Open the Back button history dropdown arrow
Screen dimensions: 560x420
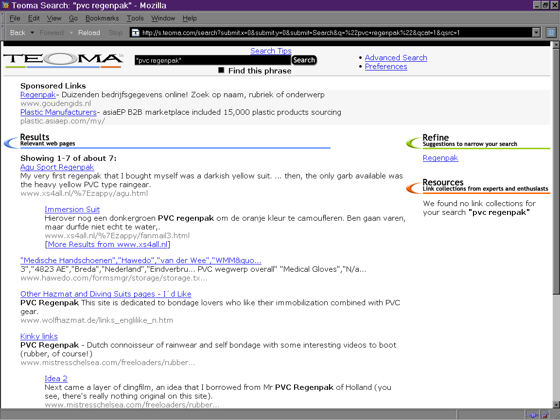coord(32,33)
